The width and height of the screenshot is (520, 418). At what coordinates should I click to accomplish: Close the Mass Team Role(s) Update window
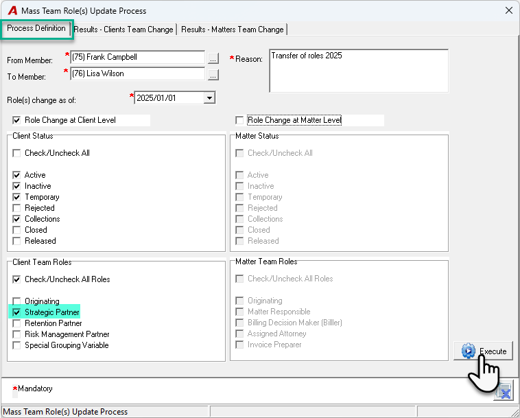[x=509, y=10]
